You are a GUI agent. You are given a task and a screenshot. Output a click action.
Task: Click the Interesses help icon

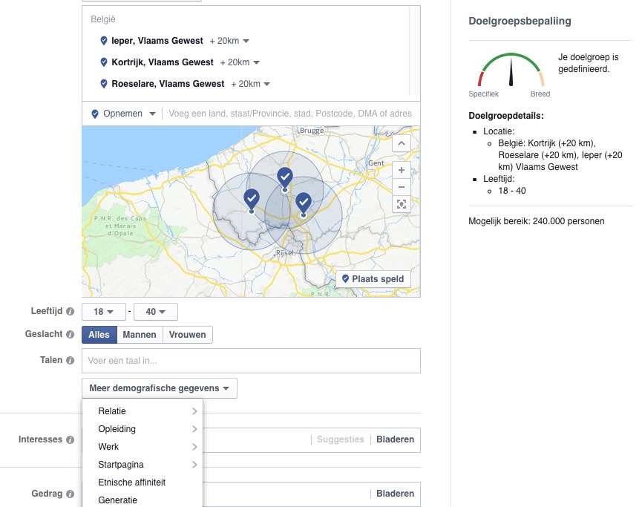[70, 439]
